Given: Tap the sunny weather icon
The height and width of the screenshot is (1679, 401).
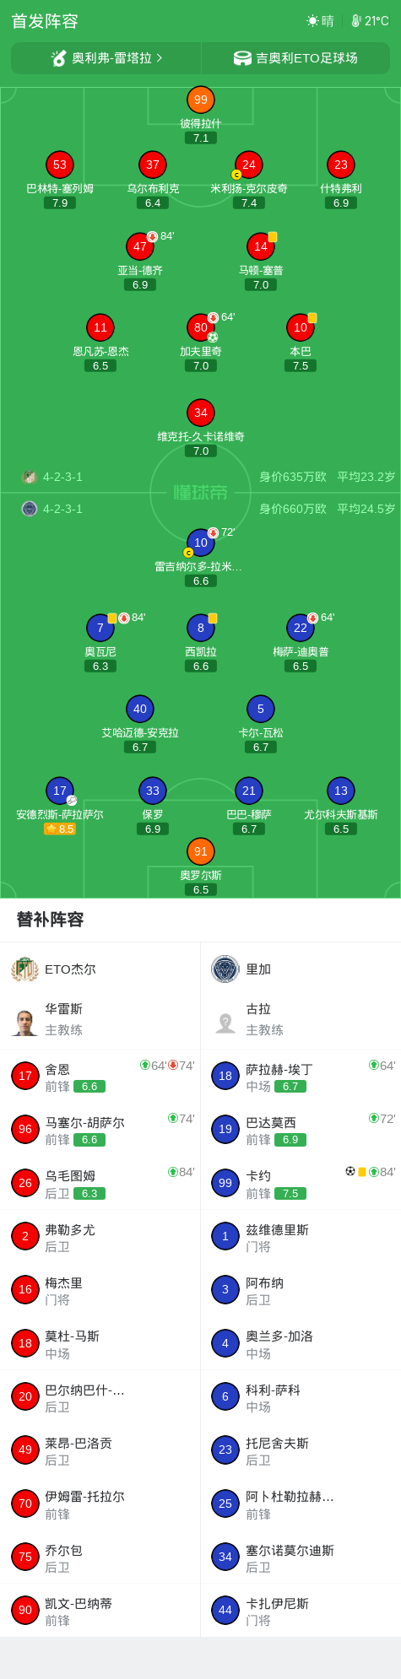Looking at the screenshot, I should coord(312,21).
